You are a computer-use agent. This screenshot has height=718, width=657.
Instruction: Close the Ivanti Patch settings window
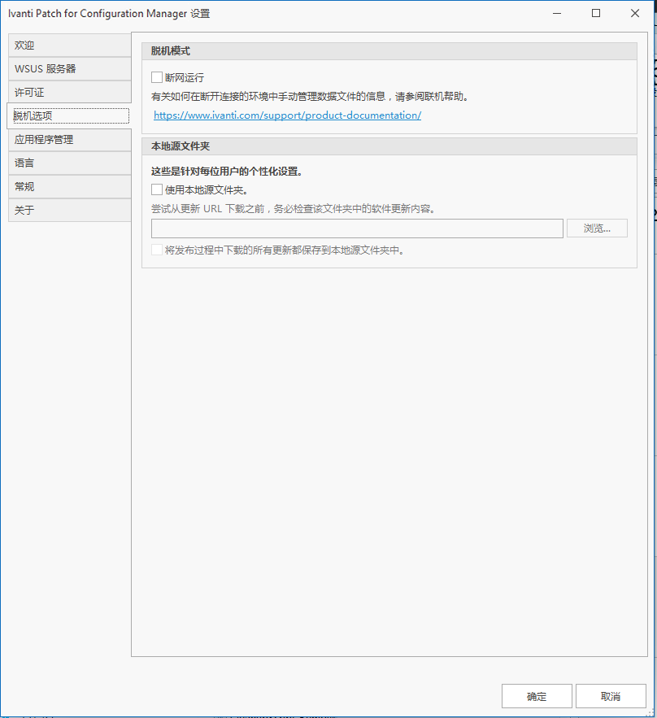click(x=635, y=13)
